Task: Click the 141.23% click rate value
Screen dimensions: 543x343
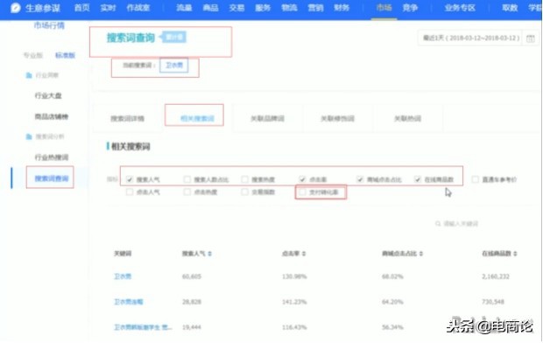Action: (294, 302)
